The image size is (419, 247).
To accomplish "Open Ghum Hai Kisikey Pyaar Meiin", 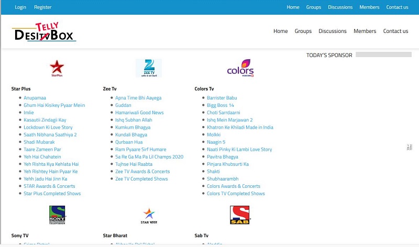I will pyautogui.click(x=54, y=105).
